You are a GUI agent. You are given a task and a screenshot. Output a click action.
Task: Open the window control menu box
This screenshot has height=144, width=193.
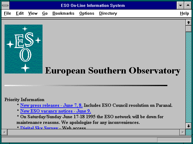click(x=5, y=5)
